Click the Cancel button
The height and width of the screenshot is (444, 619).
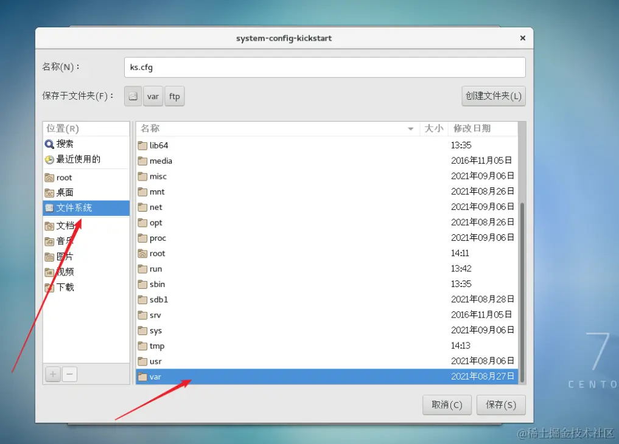[x=447, y=405]
